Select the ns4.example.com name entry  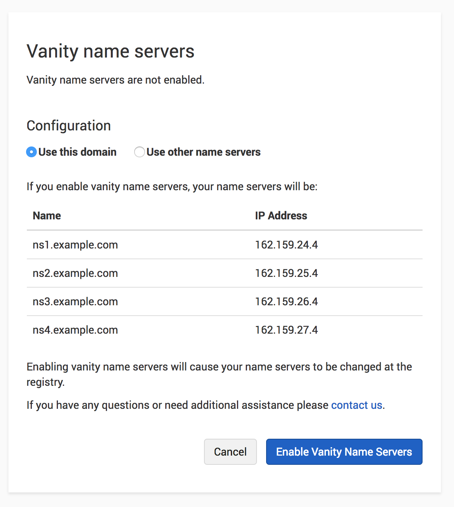(x=75, y=330)
